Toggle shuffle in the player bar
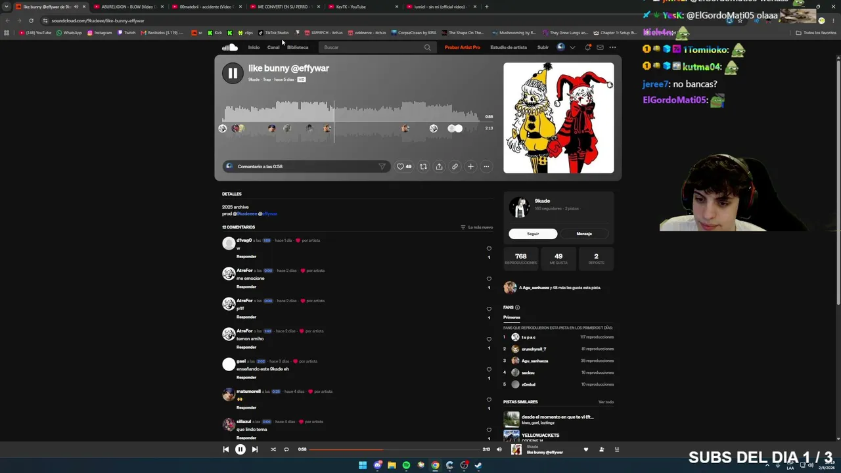Screen dimensions: 841x473 coord(273,449)
